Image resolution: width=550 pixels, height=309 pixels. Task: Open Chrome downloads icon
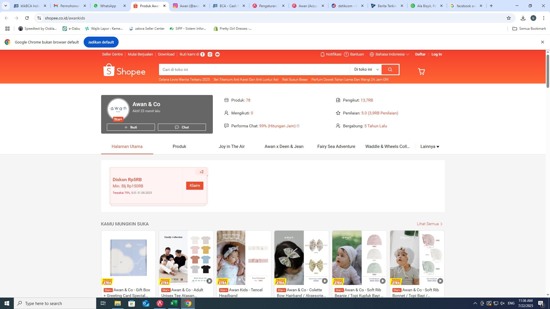pyautogui.click(x=523, y=18)
